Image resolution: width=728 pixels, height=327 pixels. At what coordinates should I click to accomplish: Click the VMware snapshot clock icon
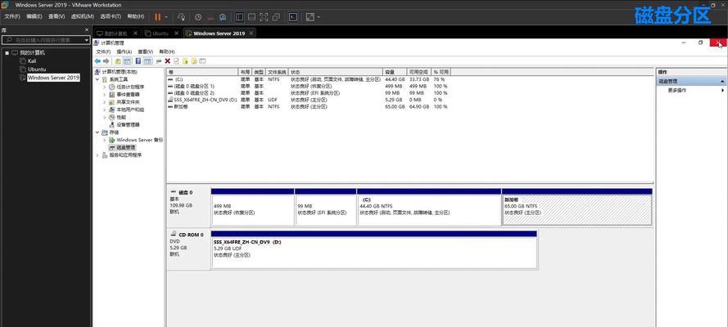[198, 16]
